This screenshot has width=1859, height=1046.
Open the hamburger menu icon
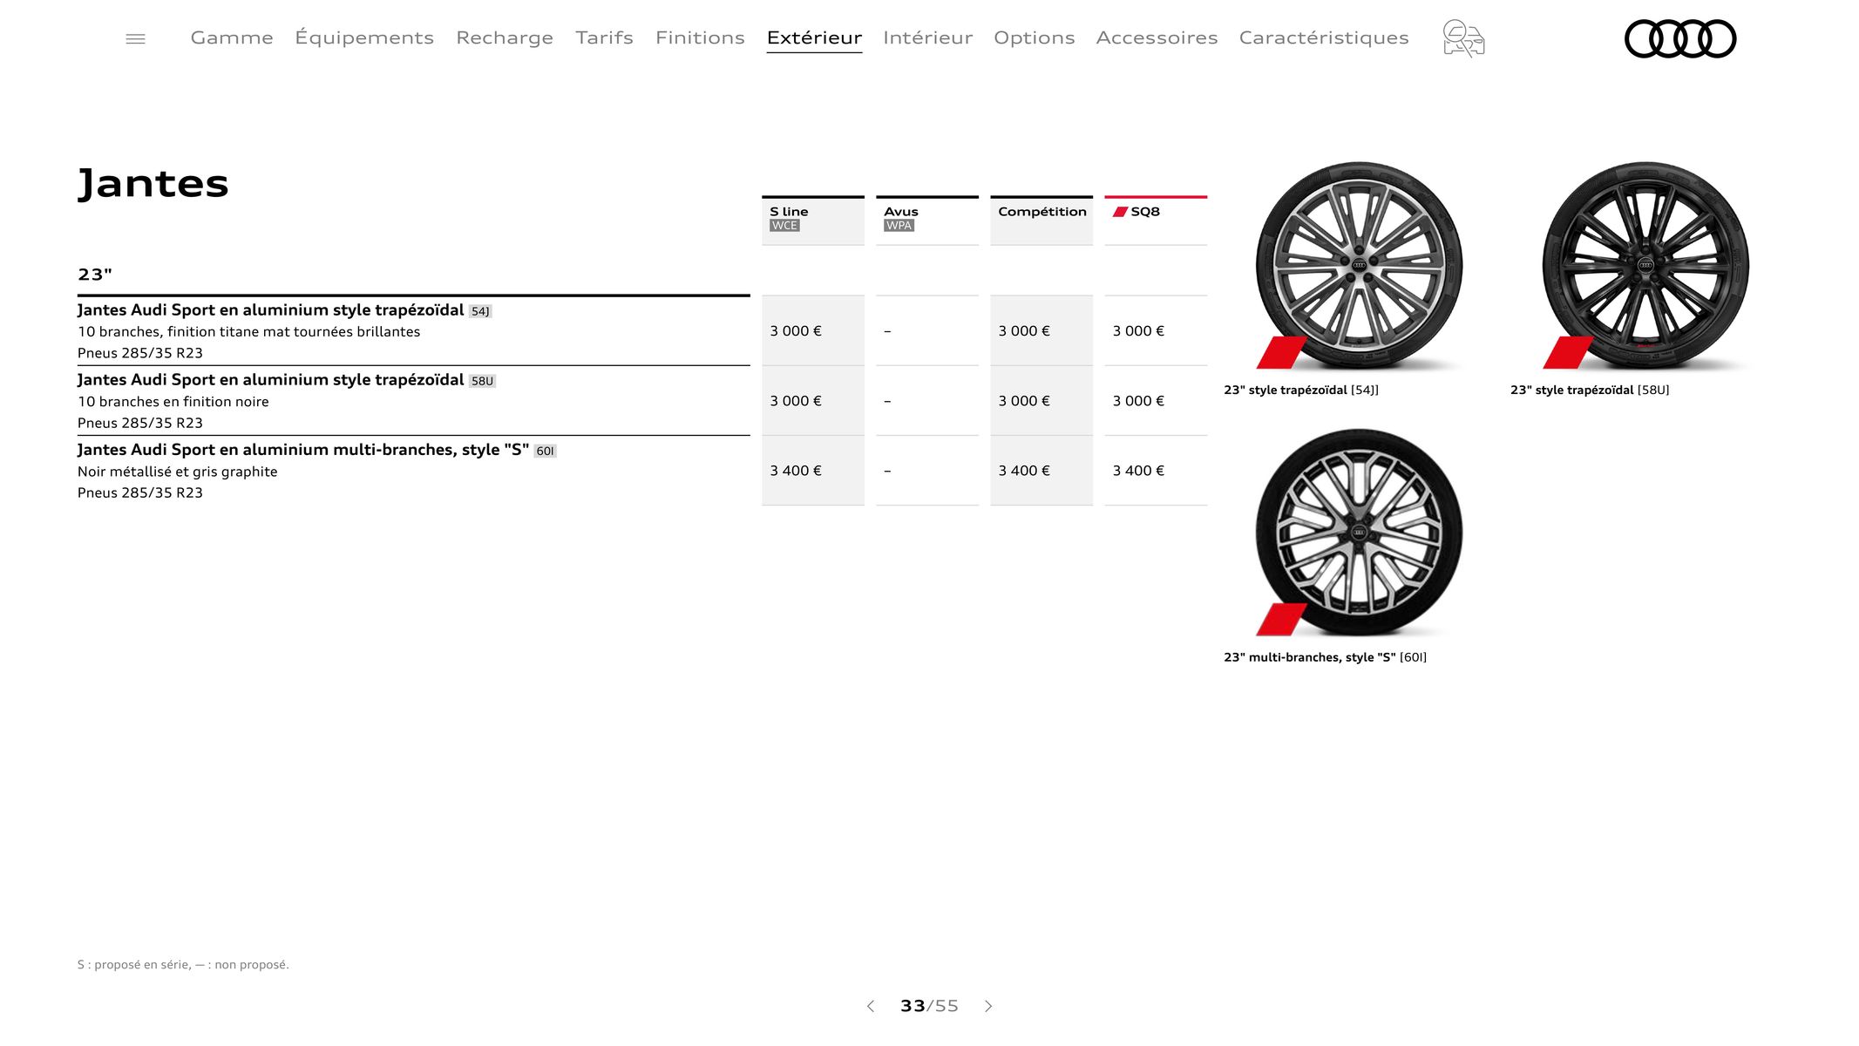click(135, 38)
